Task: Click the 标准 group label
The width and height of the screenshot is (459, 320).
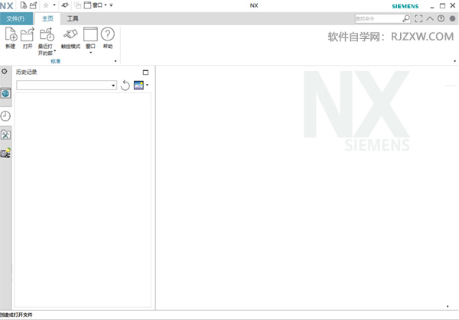Action: tap(56, 61)
